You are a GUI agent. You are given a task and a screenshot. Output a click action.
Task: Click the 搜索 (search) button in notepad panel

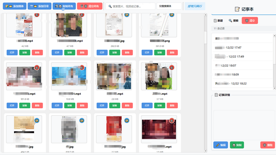coord(233,21)
